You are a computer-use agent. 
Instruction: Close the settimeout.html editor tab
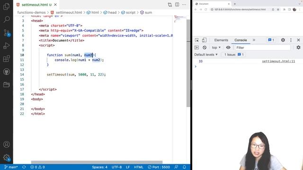(x=55, y=5)
